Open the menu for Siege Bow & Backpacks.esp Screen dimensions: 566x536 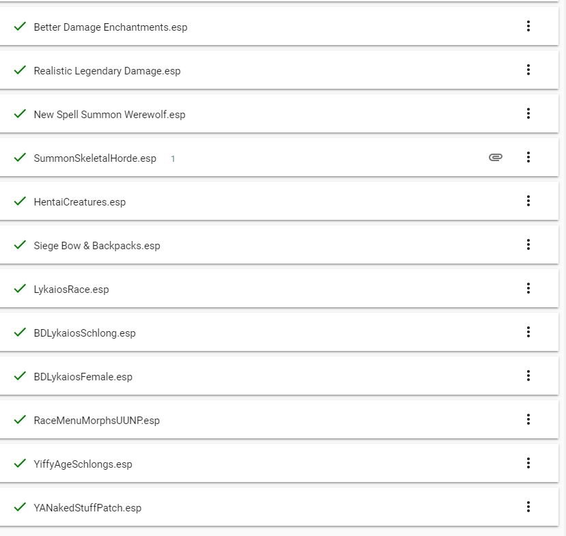tap(528, 244)
